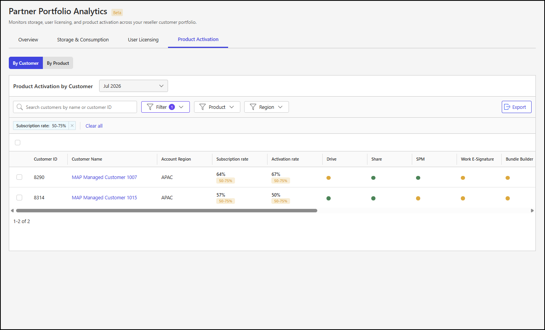Click the Activation rate column header
Screen dimensions: 545x330
(285, 159)
